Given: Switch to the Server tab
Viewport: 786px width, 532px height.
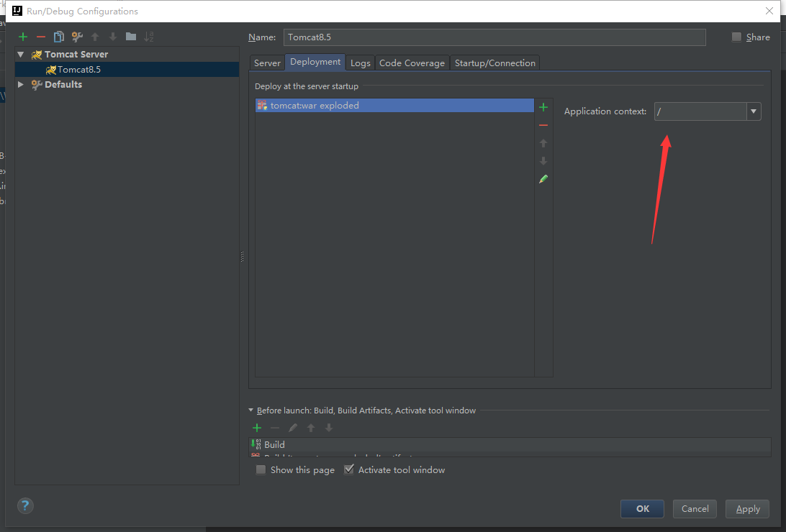Looking at the screenshot, I should [267, 63].
